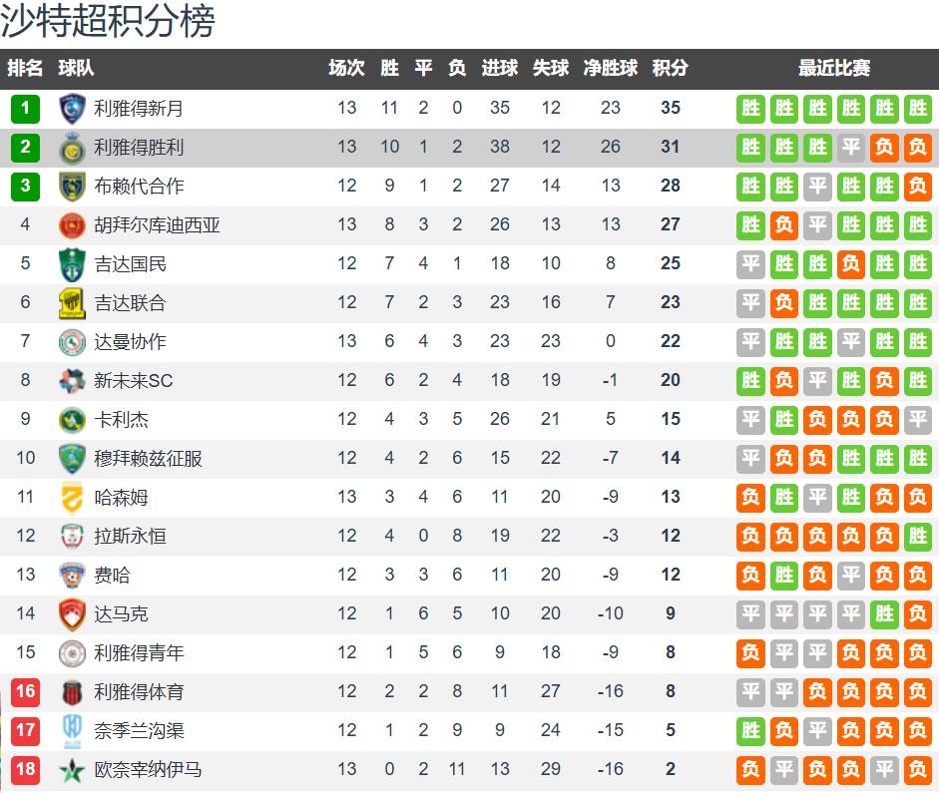Open the 达曼协作 team page link

[x=130, y=341]
